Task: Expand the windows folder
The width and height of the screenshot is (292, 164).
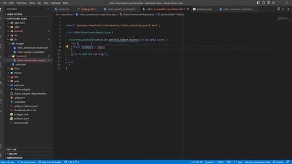Action: (x=19, y=85)
